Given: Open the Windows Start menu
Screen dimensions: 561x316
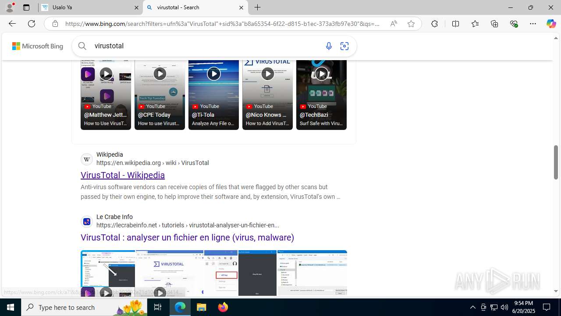Looking at the screenshot, I should (x=11, y=307).
